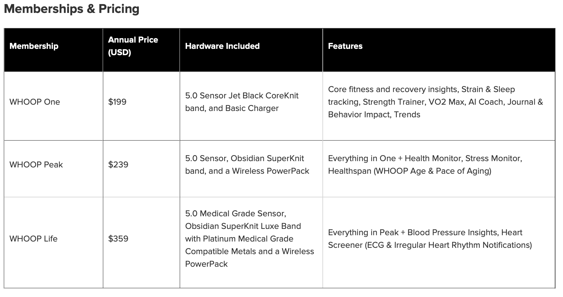This screenshot has height=297, width=563.
Task: Click the Everything in One features text
Action: coord(425,165)
